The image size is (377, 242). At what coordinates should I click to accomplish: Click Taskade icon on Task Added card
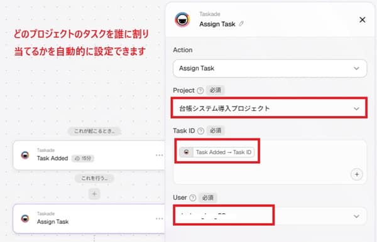(x=25, y=155)
